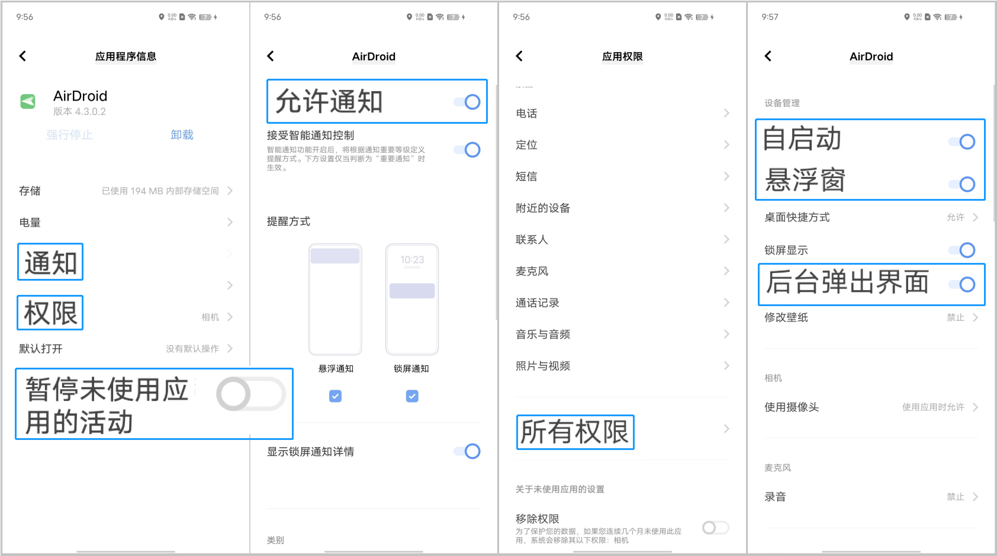997x556 pixels.
Task: Tap 已使用 194 MB 内部存储空间 text
Action: point(160,191)
